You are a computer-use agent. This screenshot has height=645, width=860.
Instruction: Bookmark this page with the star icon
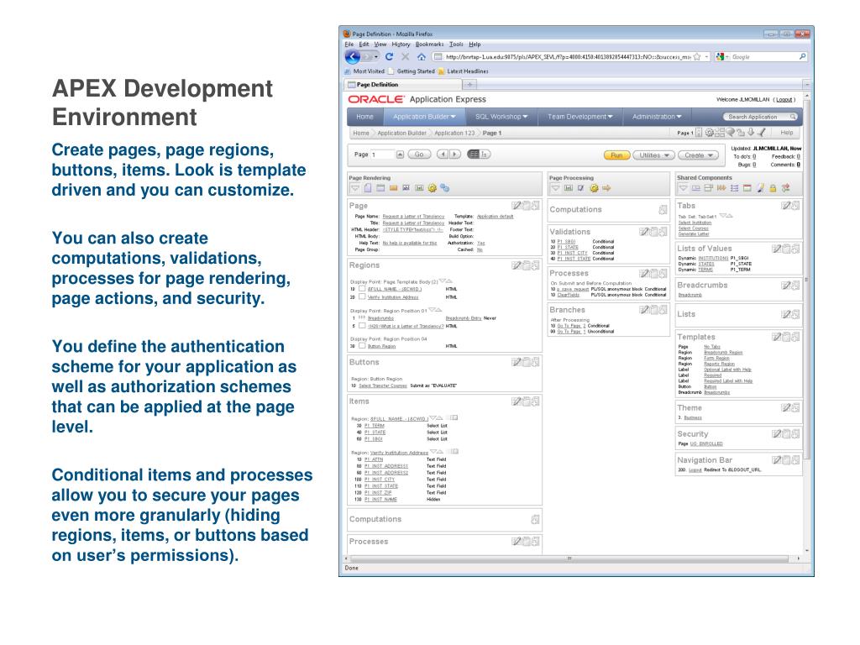[697, 56]
